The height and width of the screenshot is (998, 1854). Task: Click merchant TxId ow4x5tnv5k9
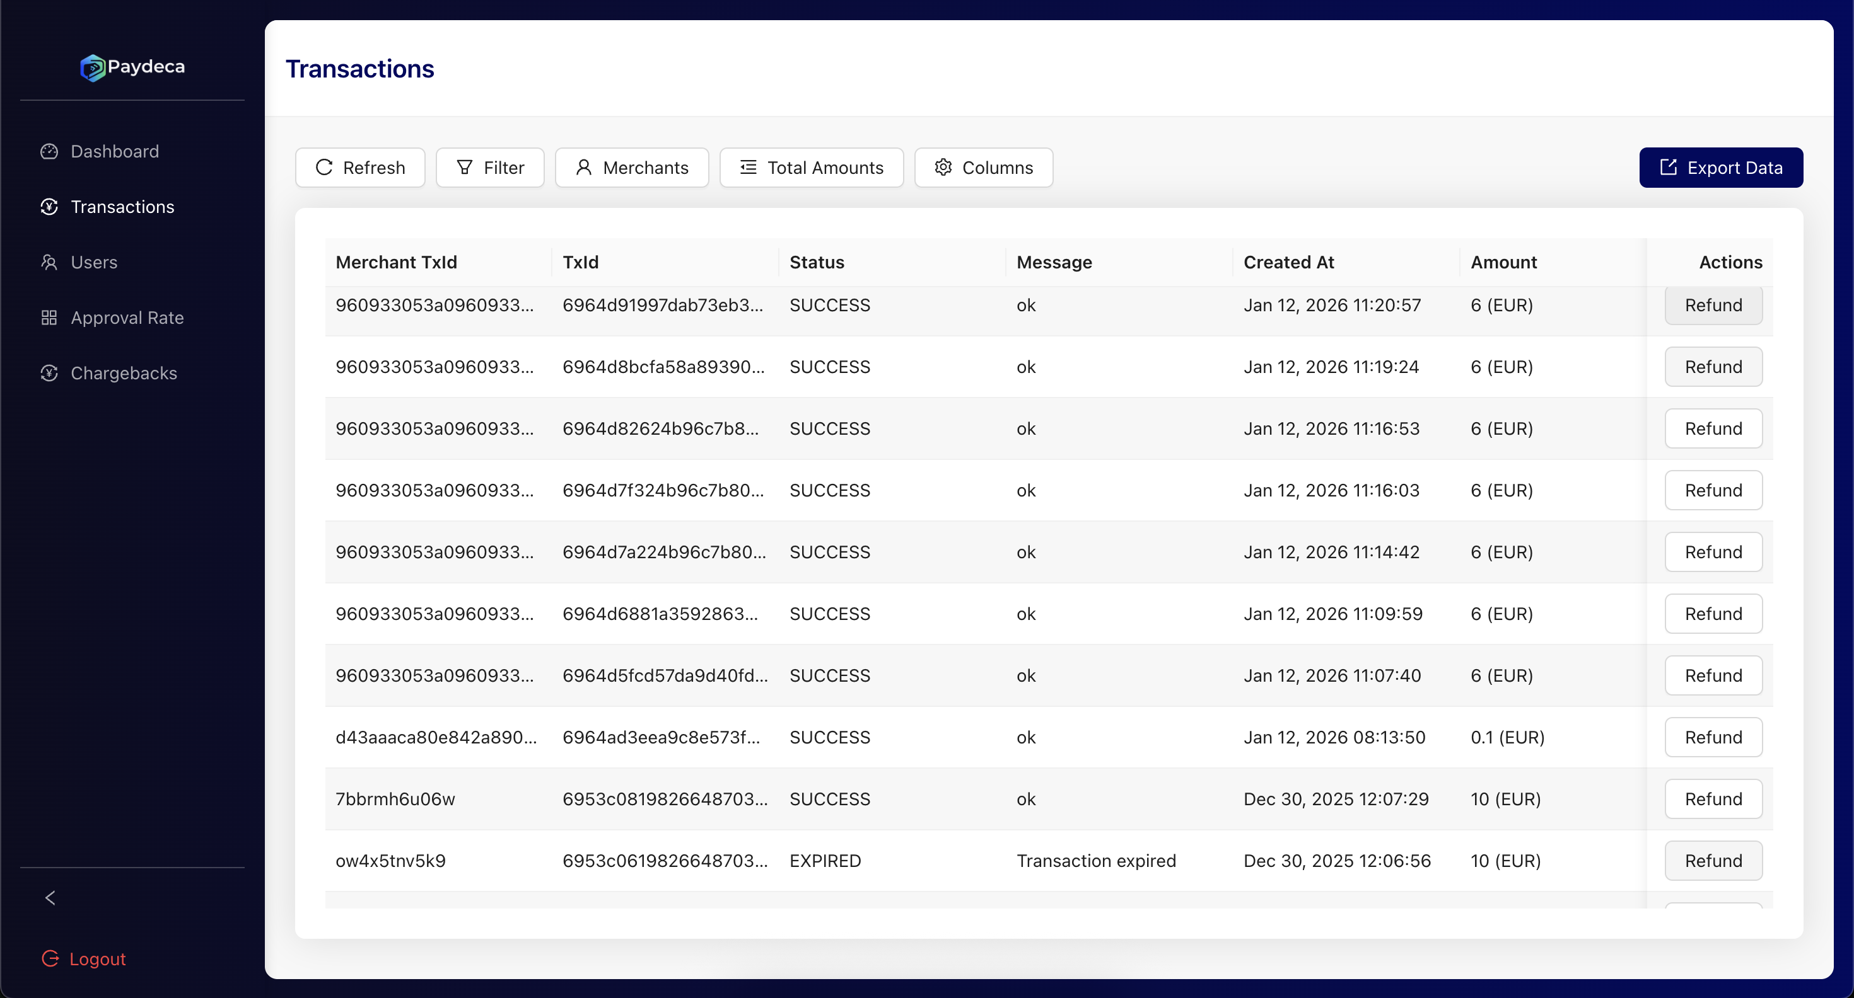point(391,861)
